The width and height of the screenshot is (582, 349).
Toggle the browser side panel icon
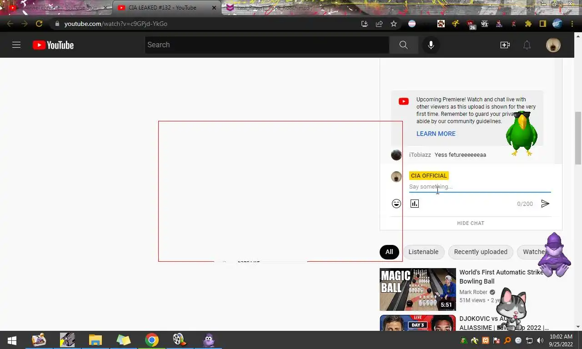click(542, 24)
